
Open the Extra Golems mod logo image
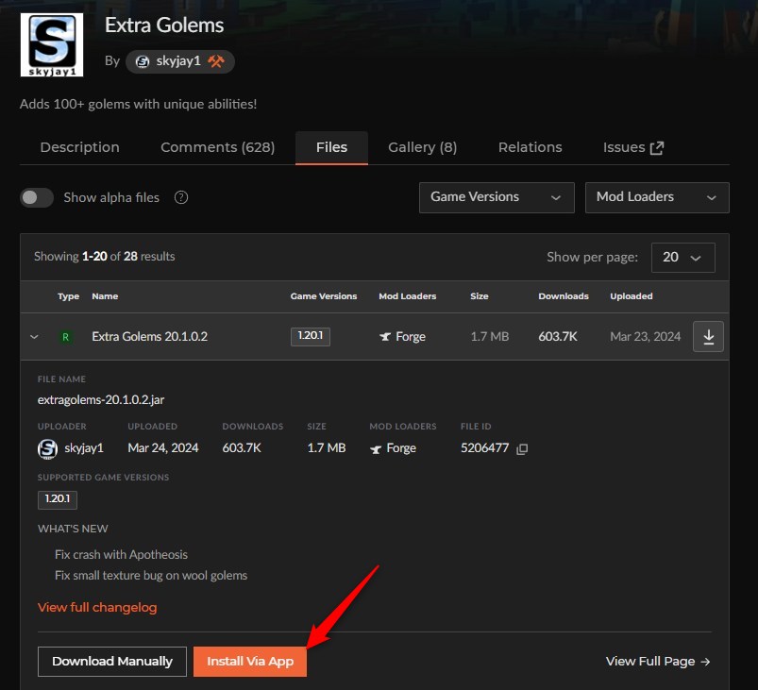(x=52, y=44)
